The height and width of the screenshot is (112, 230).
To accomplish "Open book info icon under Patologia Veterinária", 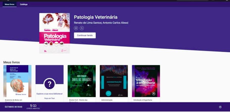I will [x=76, y=28].
